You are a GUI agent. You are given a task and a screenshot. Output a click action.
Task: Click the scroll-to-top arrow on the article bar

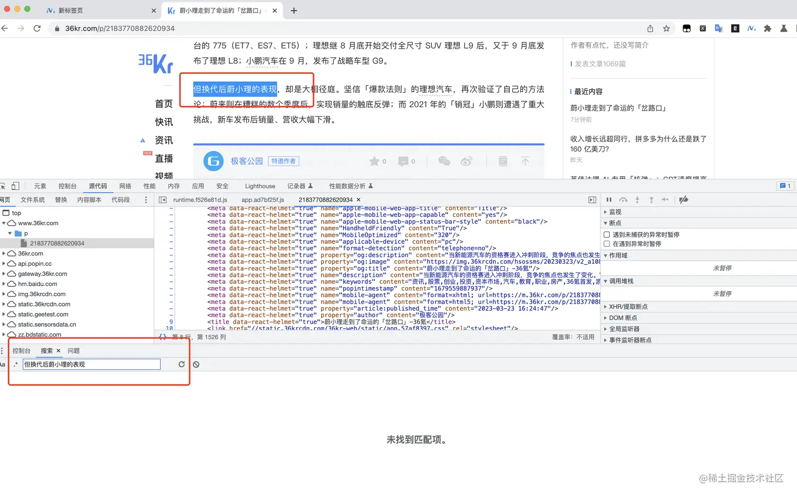(525, 161)
